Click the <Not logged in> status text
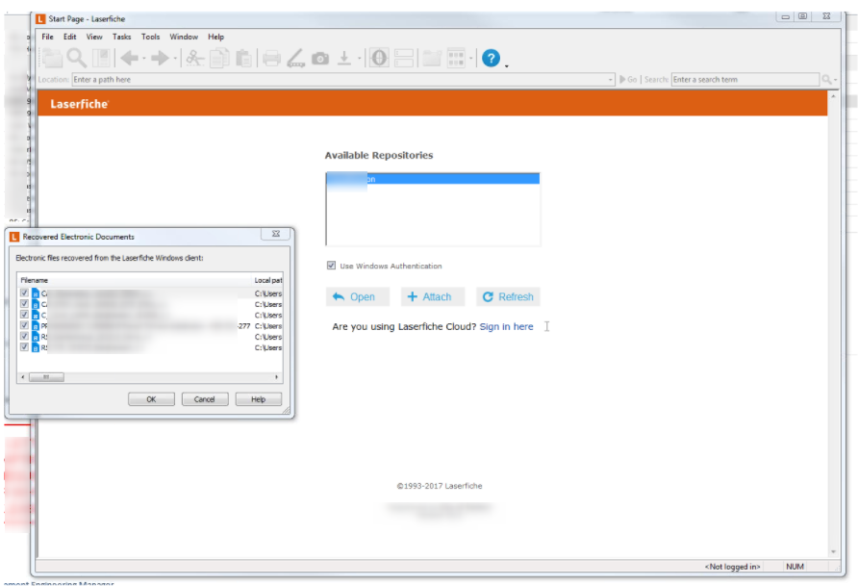Viewport: 858px width, 586px height. point(732,567)
